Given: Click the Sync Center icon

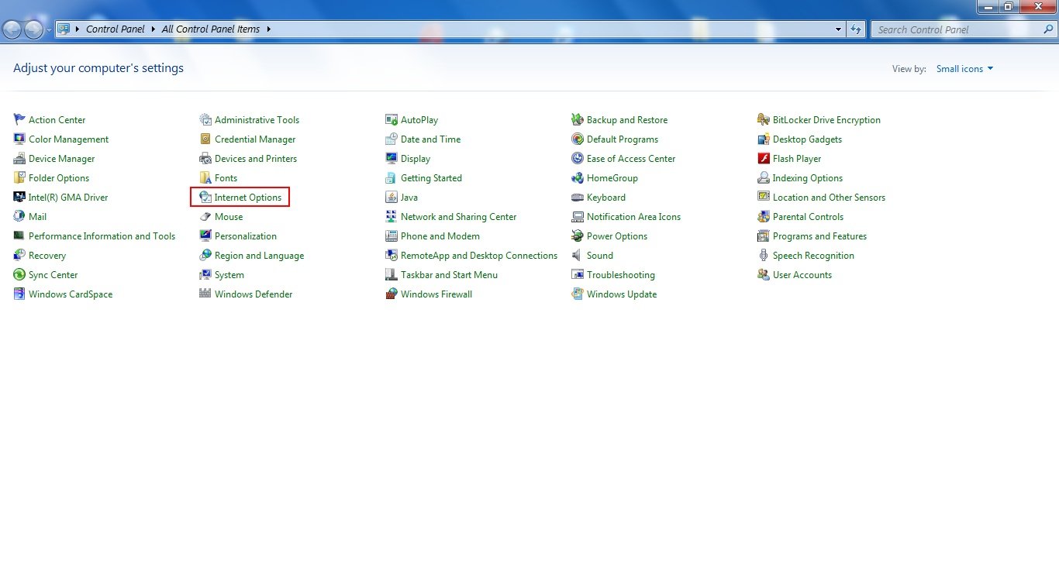Looking at the screenshot, I should pyautogui.click(x=19, y=274).
